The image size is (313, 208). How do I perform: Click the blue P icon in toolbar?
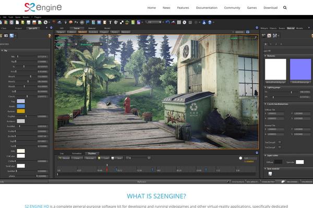pos(88,22)
